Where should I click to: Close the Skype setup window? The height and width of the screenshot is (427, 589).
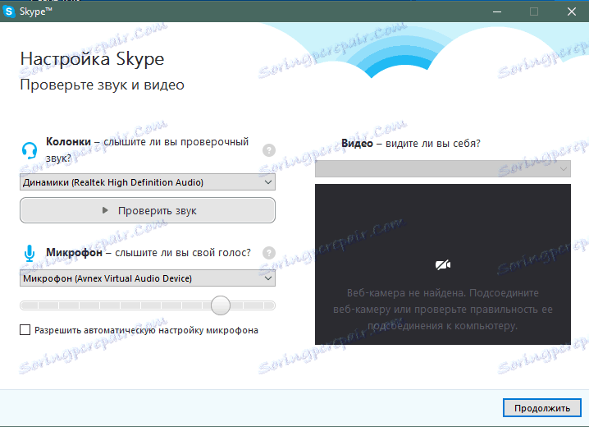coord(571,11)
